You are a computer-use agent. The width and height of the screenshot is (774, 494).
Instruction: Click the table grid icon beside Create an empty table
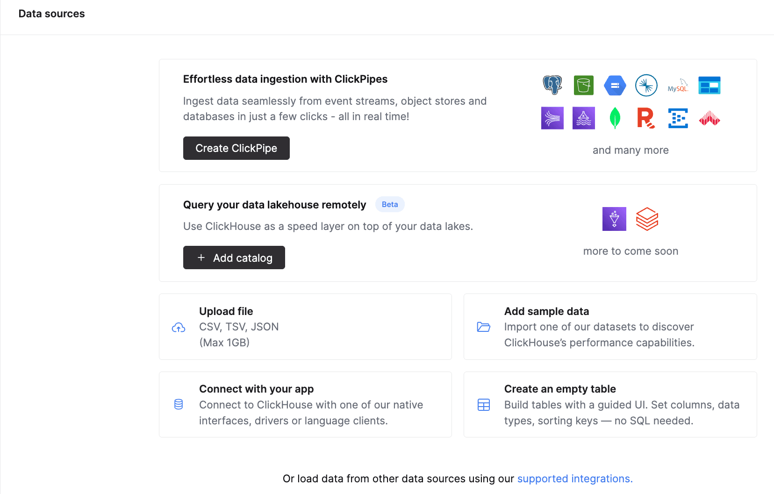point(483,404)
